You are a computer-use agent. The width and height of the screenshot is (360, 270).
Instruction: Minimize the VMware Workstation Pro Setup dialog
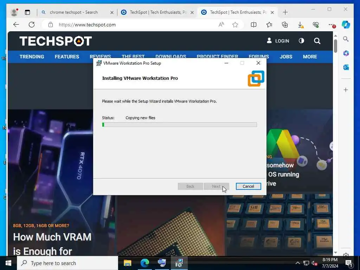coord(226,63)
